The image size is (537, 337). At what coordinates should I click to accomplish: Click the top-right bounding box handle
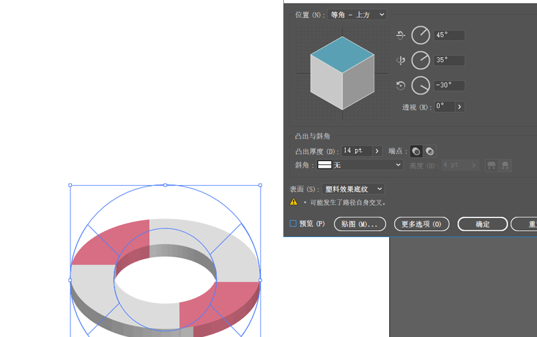(260, 185)
